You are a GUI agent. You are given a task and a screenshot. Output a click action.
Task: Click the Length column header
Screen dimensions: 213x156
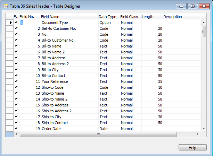coord(152,17)
